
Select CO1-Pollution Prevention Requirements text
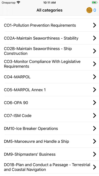pos(40,25)
